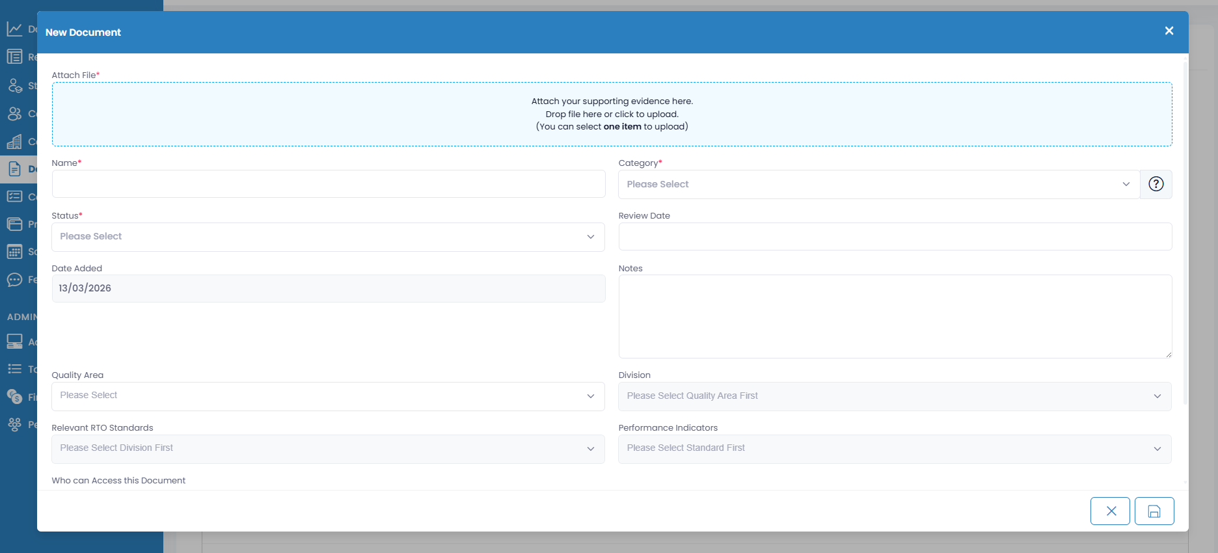Open the Relevant RTO Standards dropdown
The width and height of the screenshot is (1218, 553).
click(x=328, y=448)
